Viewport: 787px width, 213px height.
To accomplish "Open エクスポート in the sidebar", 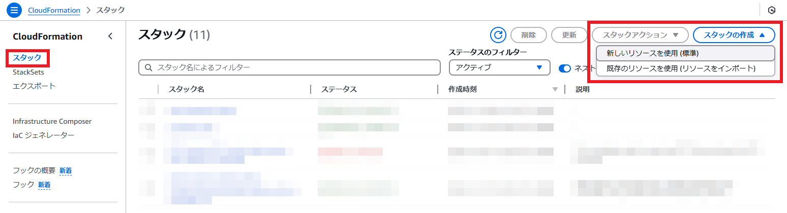I will (34, 86).
